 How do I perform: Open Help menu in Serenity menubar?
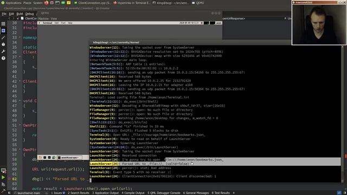click(x=70, y=23)
